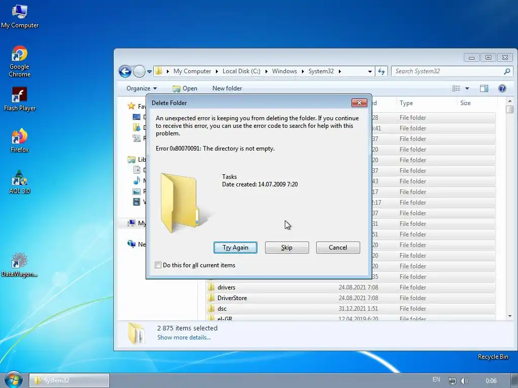Select the dsc folder row

351,309
